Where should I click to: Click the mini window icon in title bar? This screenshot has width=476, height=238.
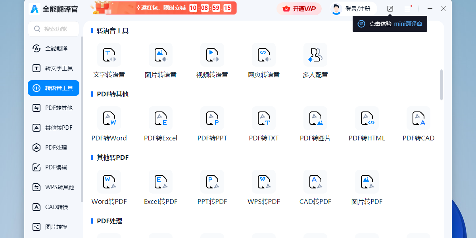[x=390, y=9]
